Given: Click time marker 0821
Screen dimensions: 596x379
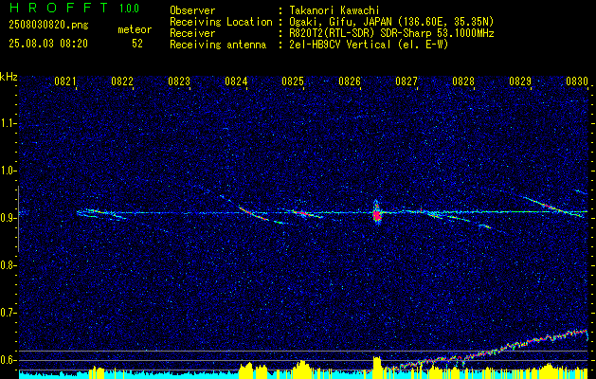Looking at the screenshot, I should (65, 81).
